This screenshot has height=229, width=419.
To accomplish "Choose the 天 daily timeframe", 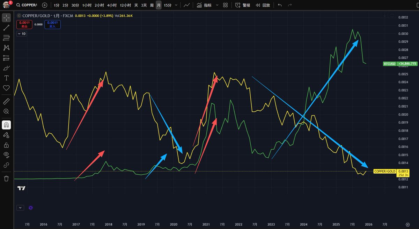I will pos(136,5).
